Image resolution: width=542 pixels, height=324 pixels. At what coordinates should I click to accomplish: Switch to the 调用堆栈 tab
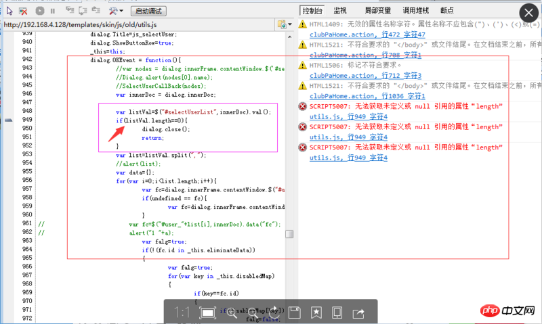pos(415,11)
